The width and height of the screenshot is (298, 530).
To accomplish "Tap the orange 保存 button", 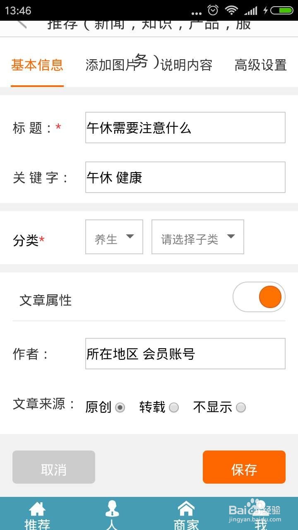I will coord(244,467).
